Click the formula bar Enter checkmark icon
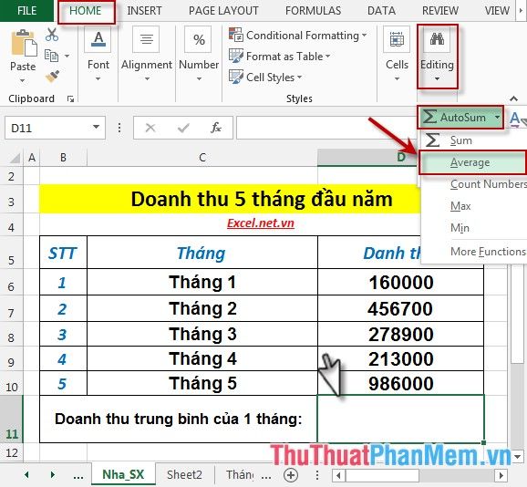Screen dimensions: 527x487 pyautogui.click(x=183, y=128)
